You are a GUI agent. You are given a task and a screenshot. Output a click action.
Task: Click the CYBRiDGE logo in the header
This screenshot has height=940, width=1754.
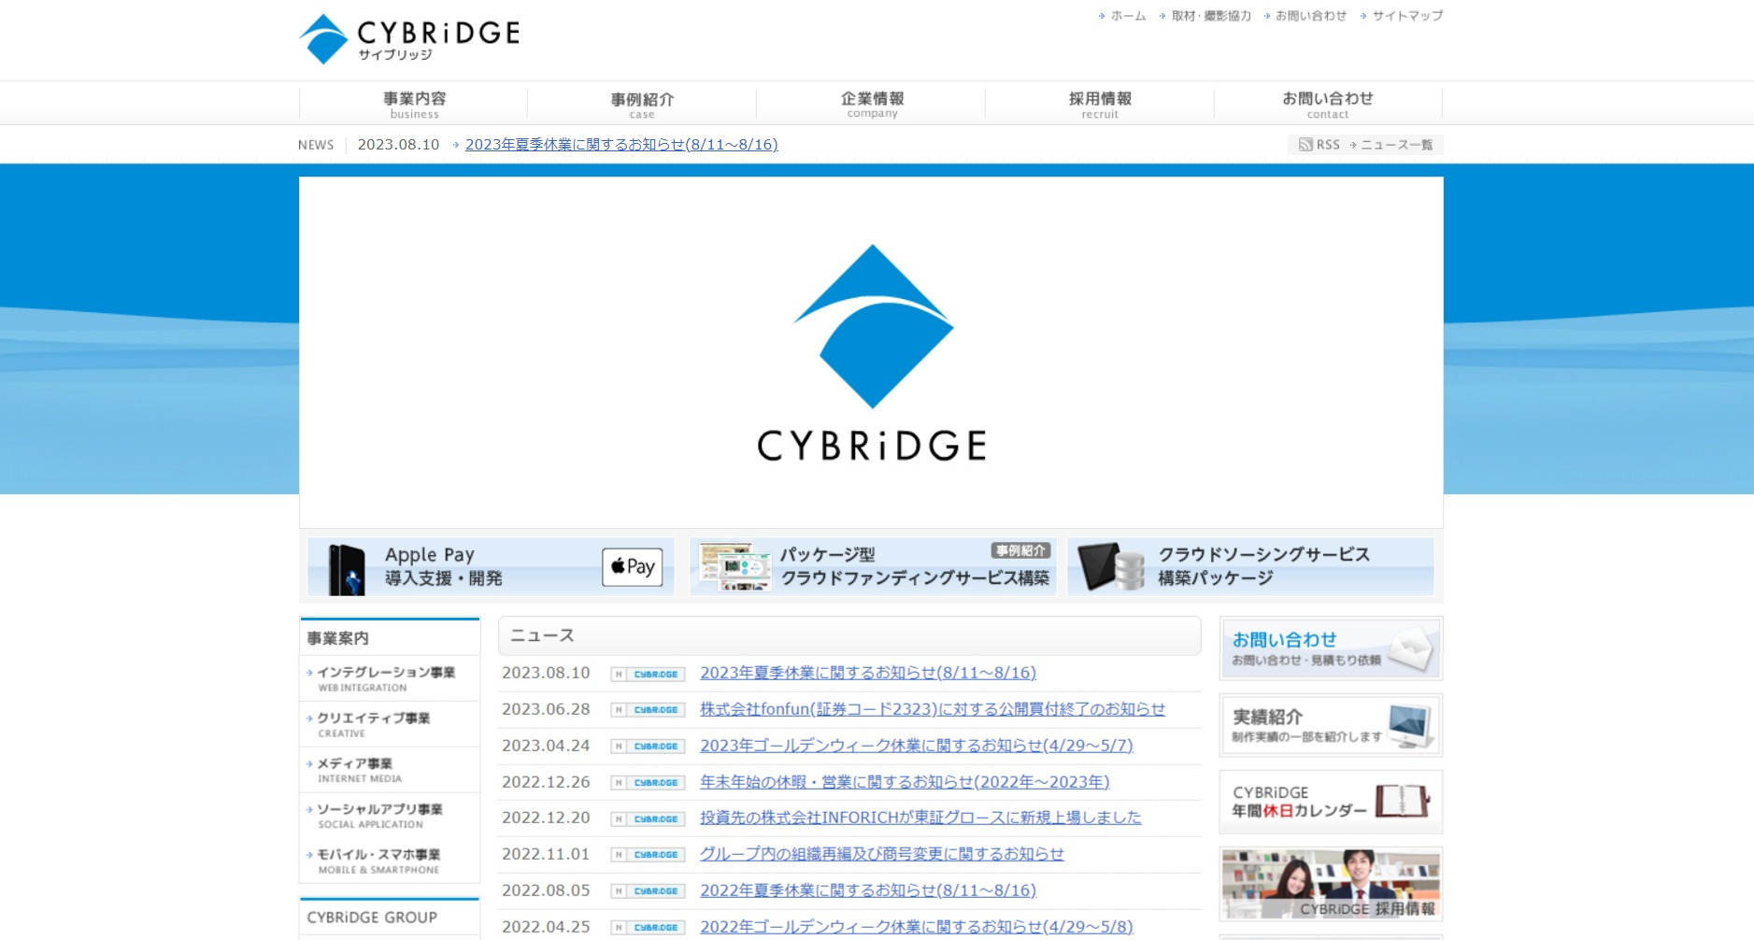409,39
